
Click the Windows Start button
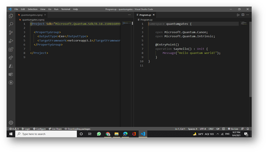pyautogui.click(x=11, y=134)
